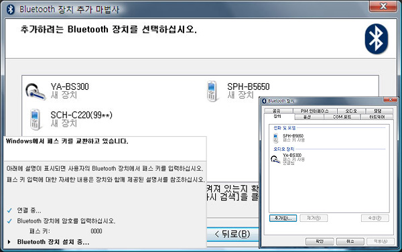The height and width of the screenshot is (252, 402).
Task: Click the 전화 및 모뎀 group heading
Action: [x=285, y=127]
